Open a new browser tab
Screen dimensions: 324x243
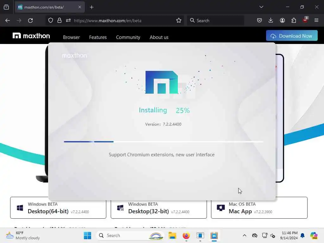(92, 7)
